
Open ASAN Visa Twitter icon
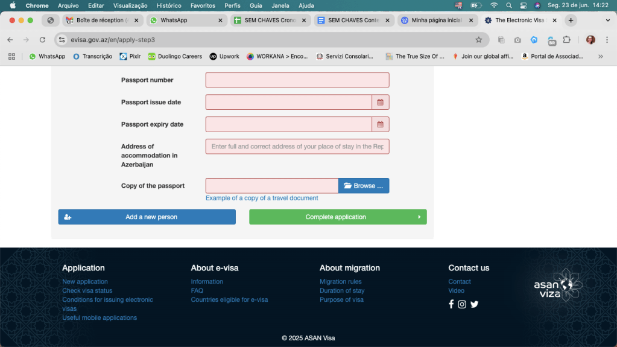click(474, 304)
